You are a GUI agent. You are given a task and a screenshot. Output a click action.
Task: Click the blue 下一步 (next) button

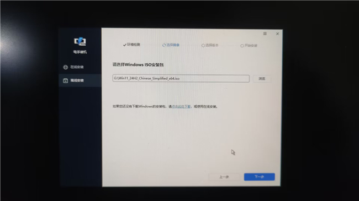pyautogui.click(x=259, y=177)
